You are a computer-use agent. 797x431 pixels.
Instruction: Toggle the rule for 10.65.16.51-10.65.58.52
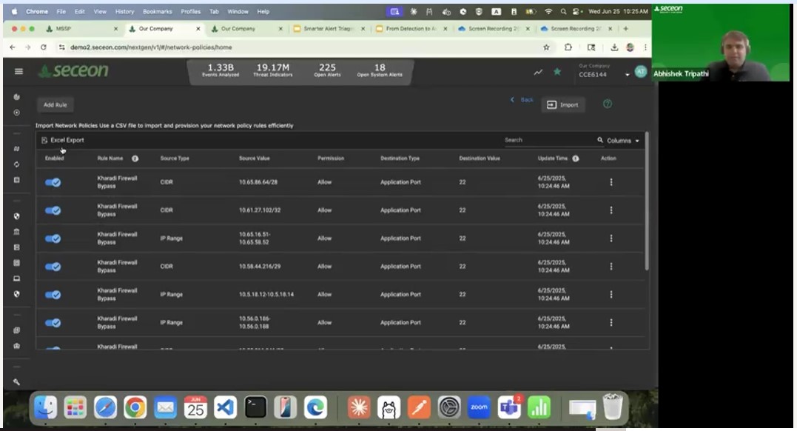coord(53,238)
